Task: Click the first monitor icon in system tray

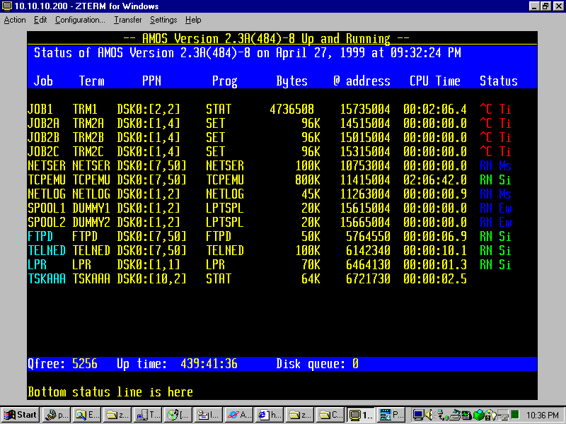Action: pyautogui.click(x=418, y=415)
